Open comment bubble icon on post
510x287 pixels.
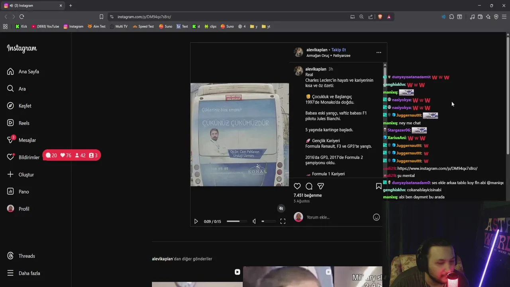[x=309, y=186]
